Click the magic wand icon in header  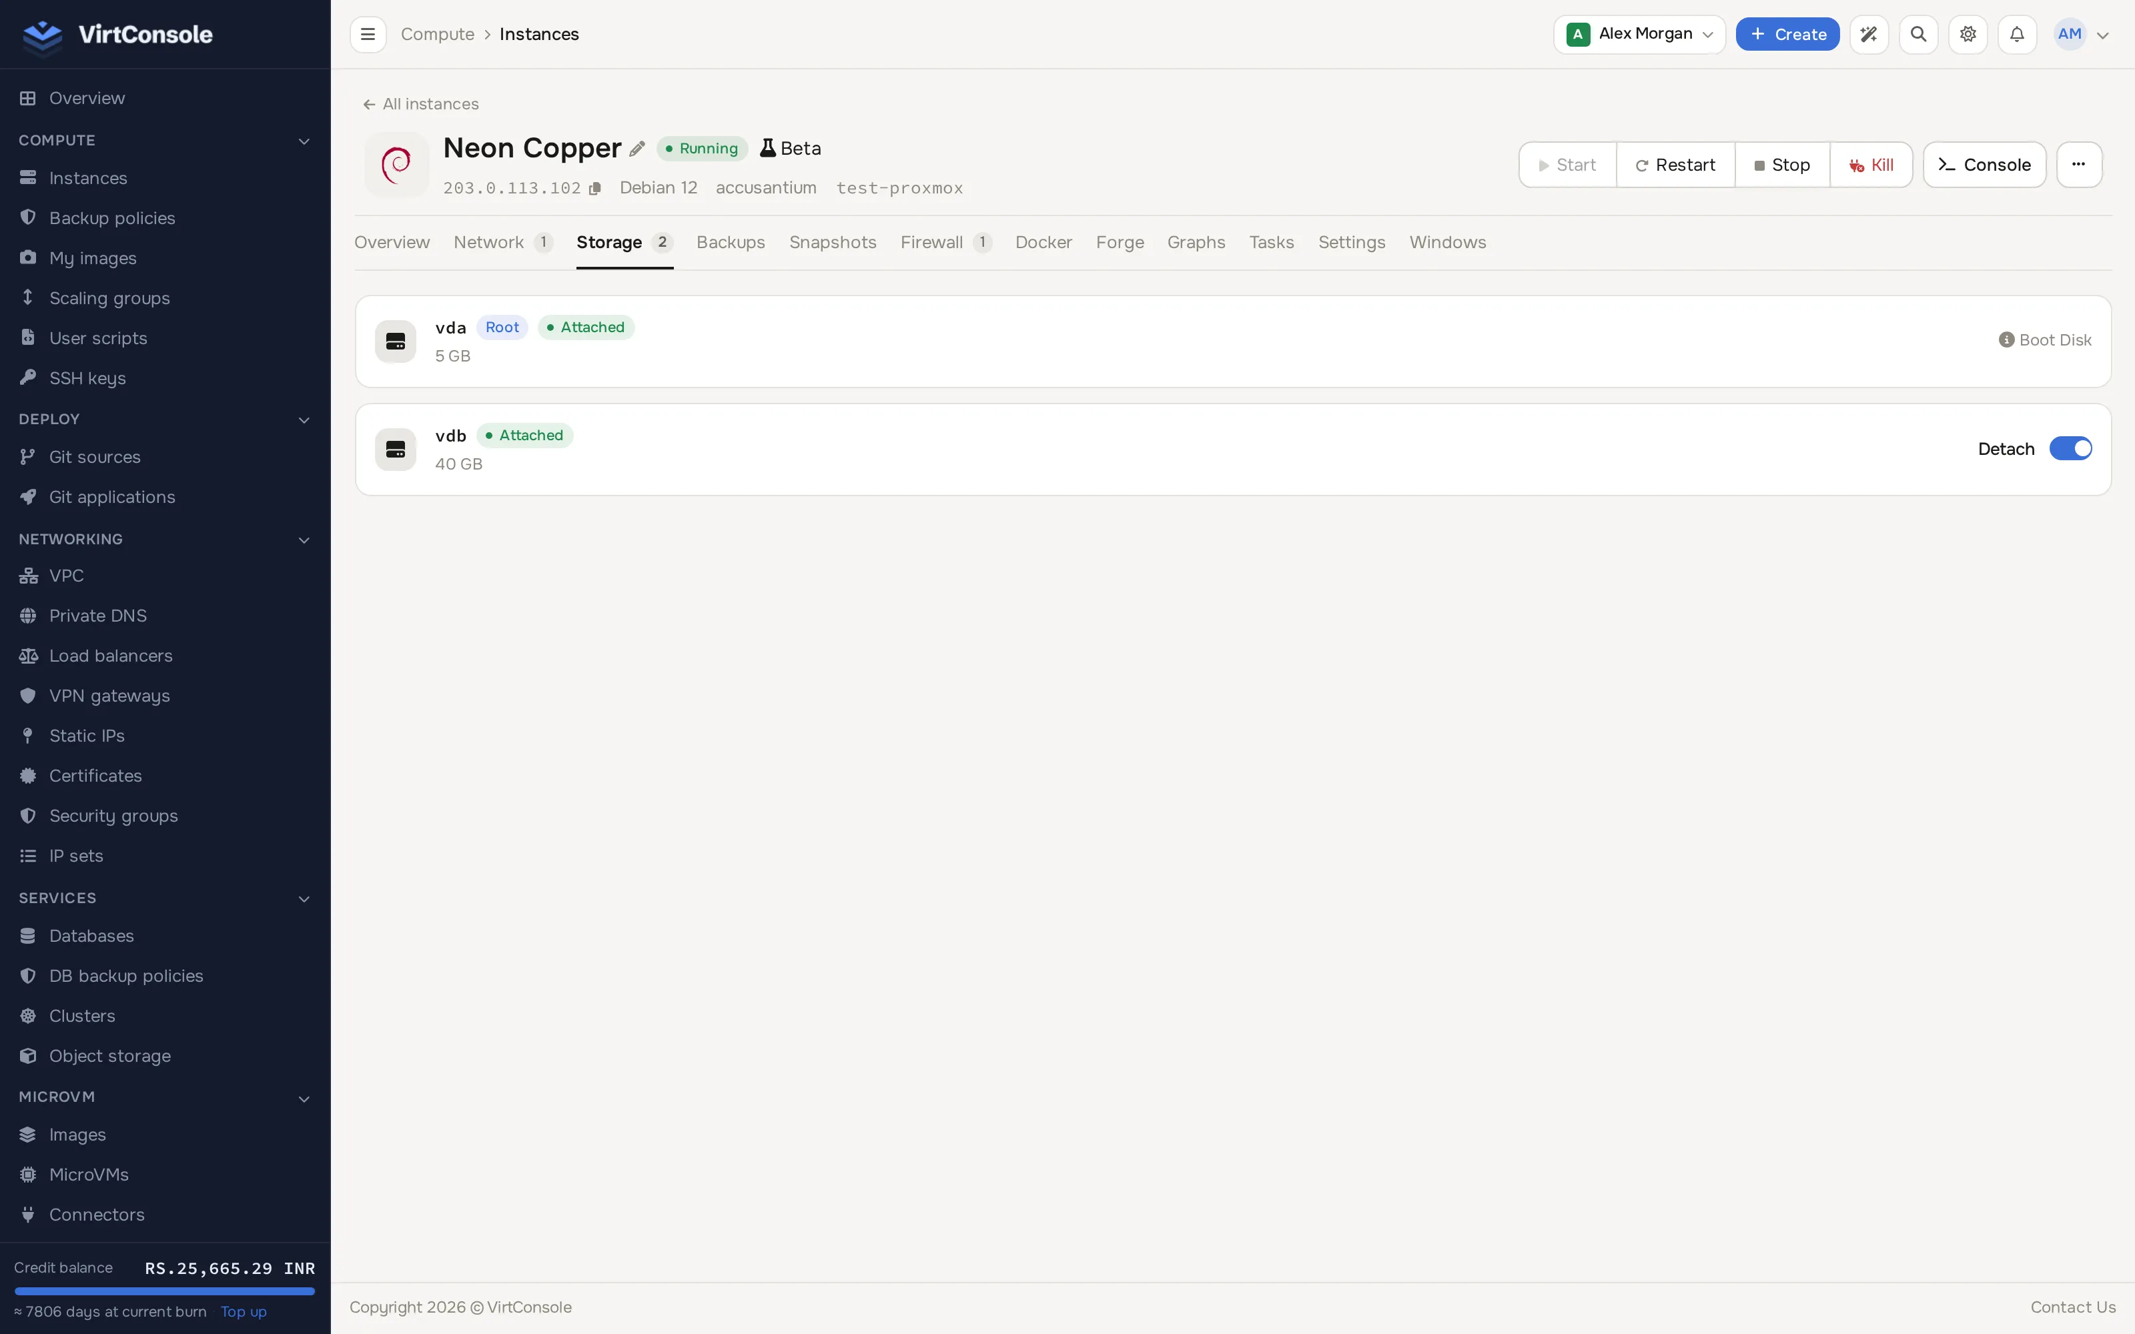[1869, 35]
